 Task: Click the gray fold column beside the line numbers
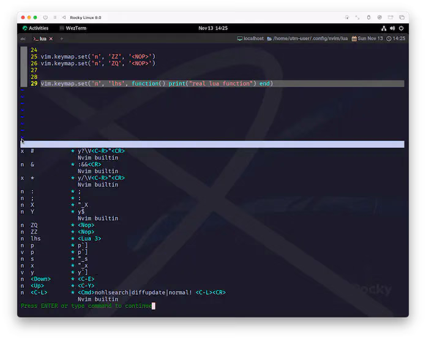[x=24, y=67]
